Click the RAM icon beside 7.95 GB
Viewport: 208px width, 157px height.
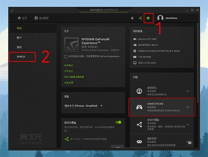(x=135, y=57)
